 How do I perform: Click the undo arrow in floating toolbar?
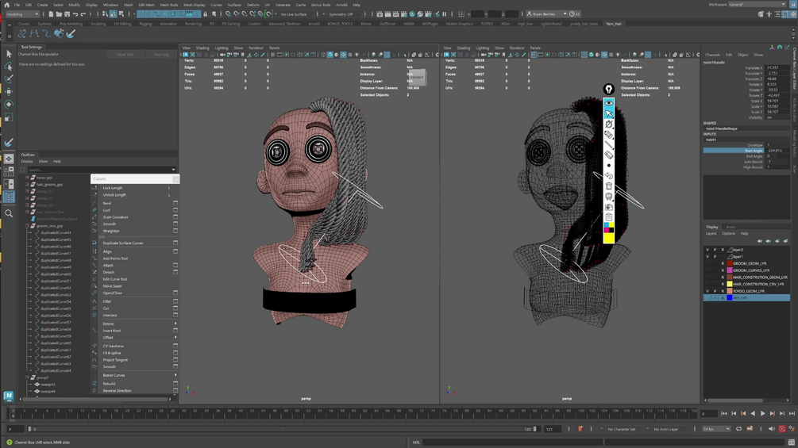[609, 176]
